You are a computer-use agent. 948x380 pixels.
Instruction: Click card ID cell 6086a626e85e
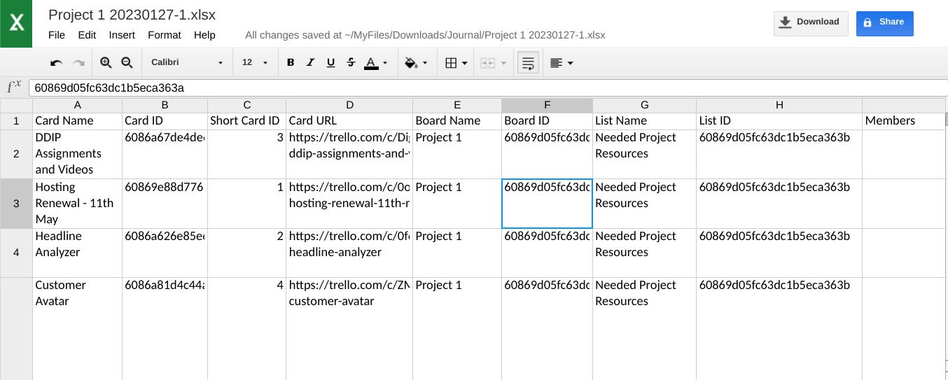[x=165, y=252]
